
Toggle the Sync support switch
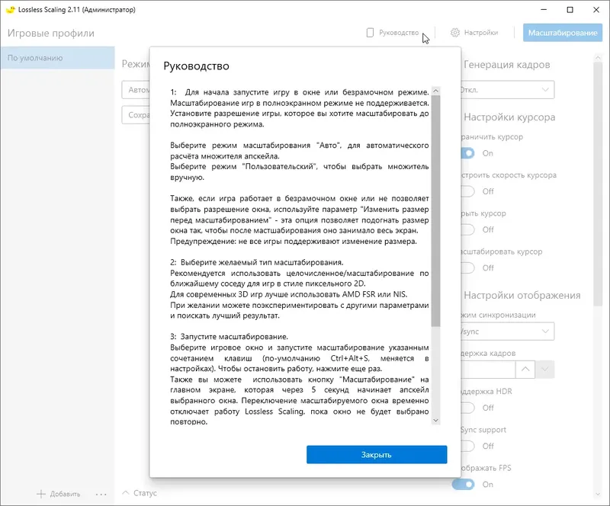click(468, 446)
